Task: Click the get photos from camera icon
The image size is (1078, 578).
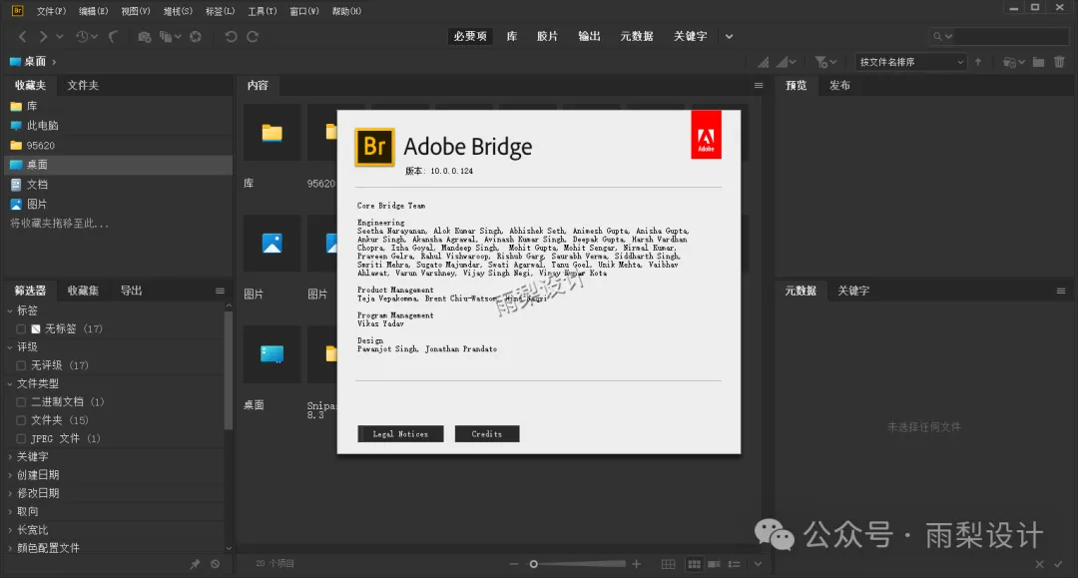Action: tap(145, 36)
